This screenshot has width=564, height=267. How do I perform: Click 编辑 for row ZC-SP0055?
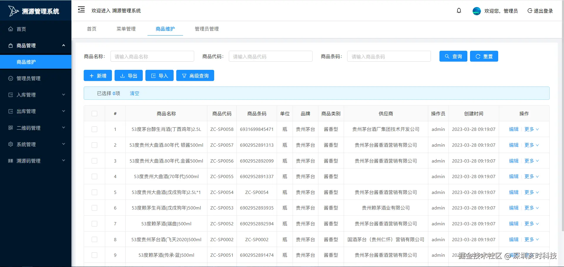tap(514, 176)
